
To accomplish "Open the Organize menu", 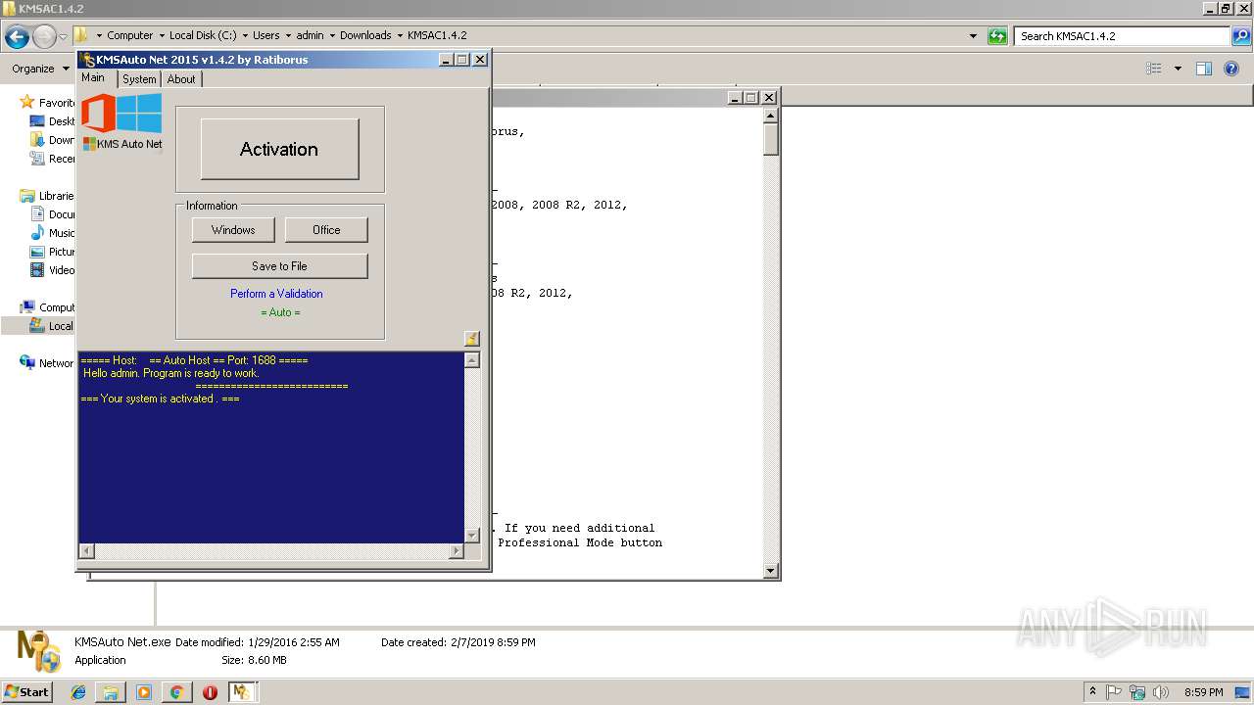I will (39, 69).
